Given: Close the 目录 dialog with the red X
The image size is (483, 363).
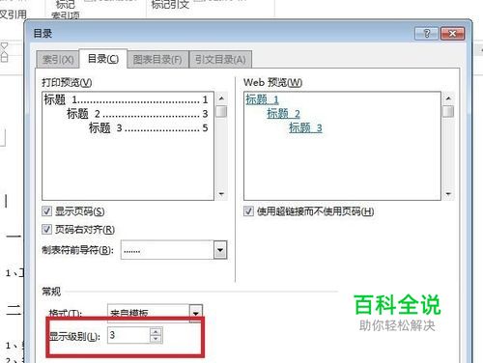Looking at the screenshot, I should click(452, 34).
